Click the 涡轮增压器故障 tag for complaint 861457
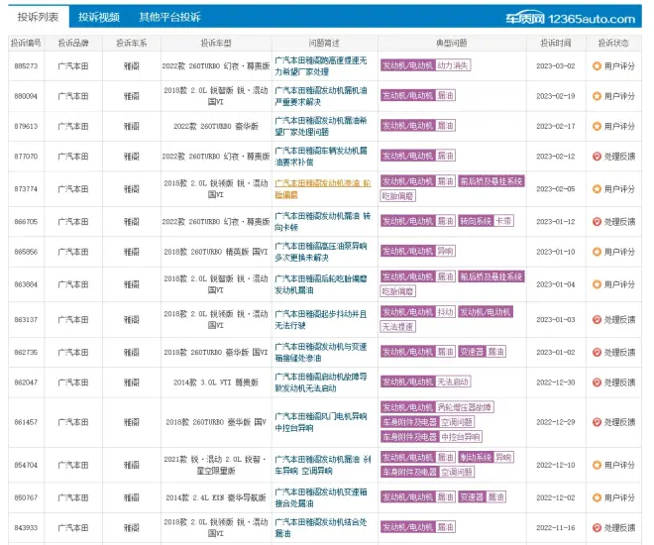654x545 pixels. click(x=464, y=407)
